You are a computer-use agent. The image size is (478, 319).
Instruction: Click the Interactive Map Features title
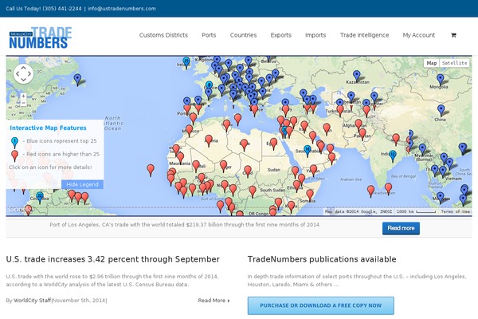(x=48, y=128)
